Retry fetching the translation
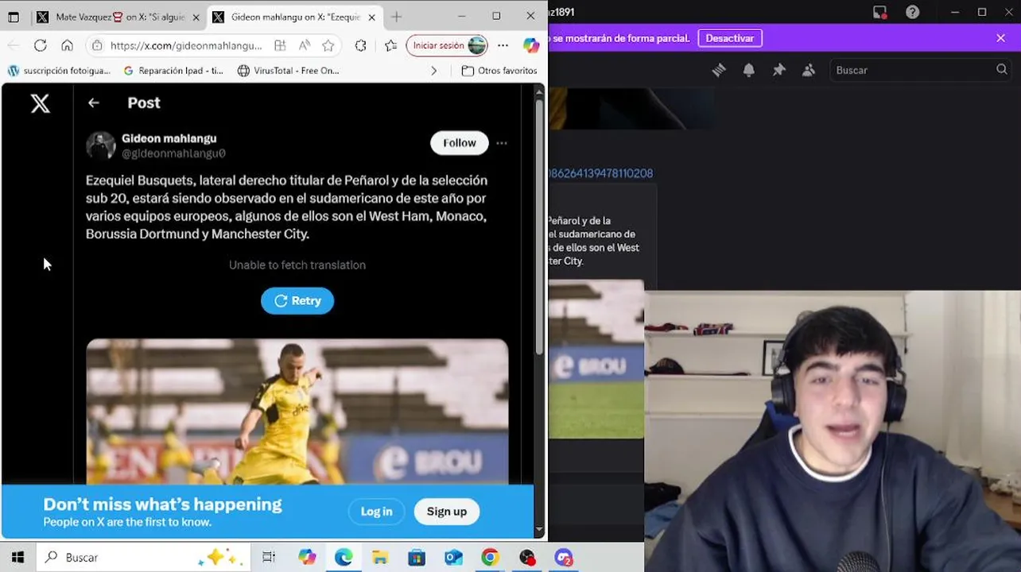This screenshot has width=1021, height=572. [297, 300]
